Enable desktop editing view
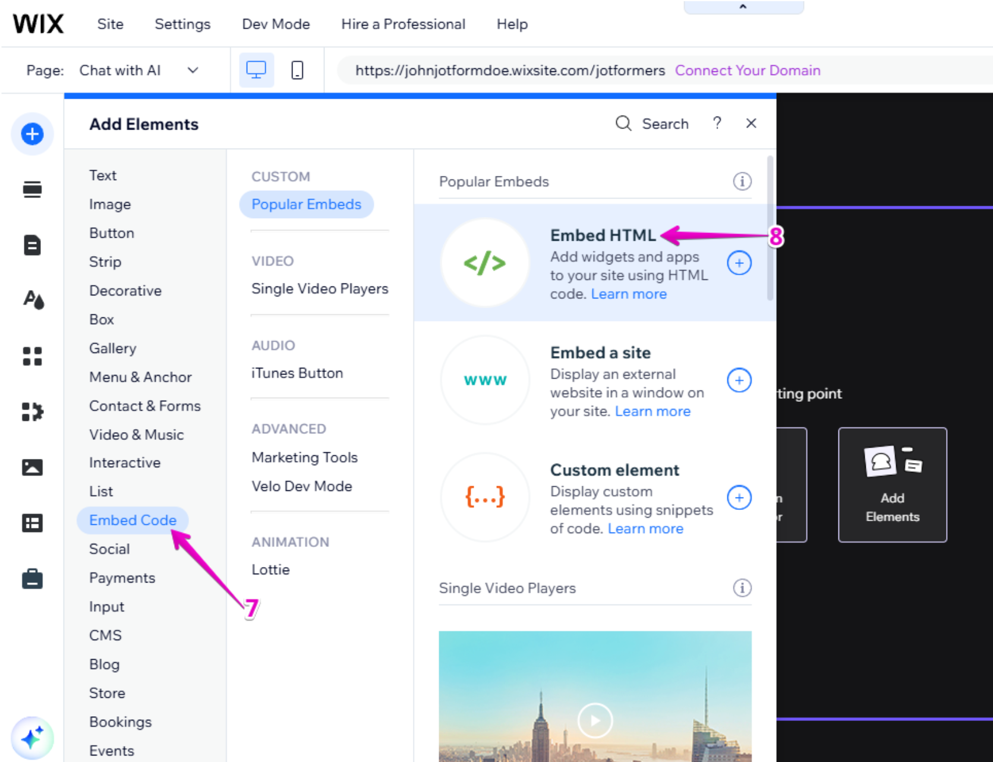The height and width of the screenshot is (762, 993). point(256,70)
